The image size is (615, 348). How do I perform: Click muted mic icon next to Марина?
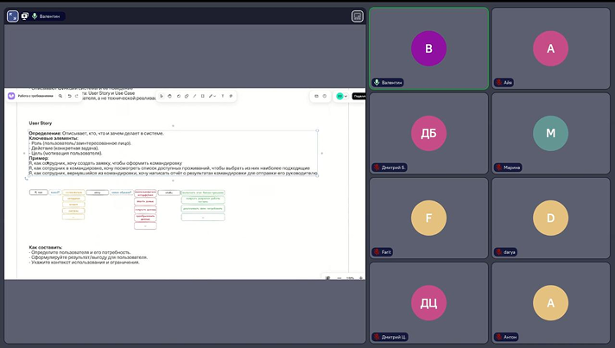499,168
